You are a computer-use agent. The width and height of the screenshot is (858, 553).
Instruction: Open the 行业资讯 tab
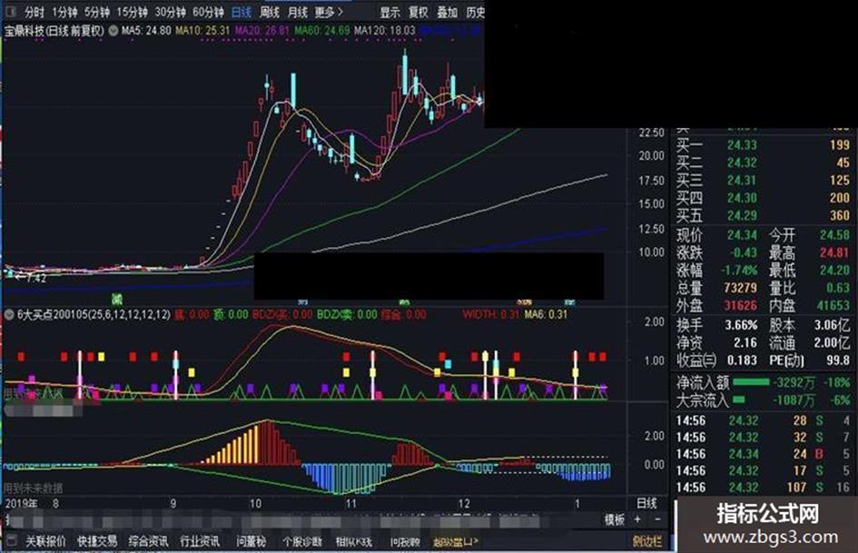click(200, 541)
